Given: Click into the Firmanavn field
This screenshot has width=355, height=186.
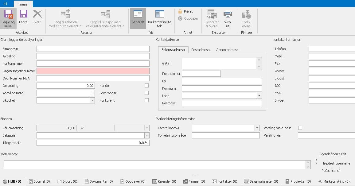Looking at the screenshot, I should 93,49.
